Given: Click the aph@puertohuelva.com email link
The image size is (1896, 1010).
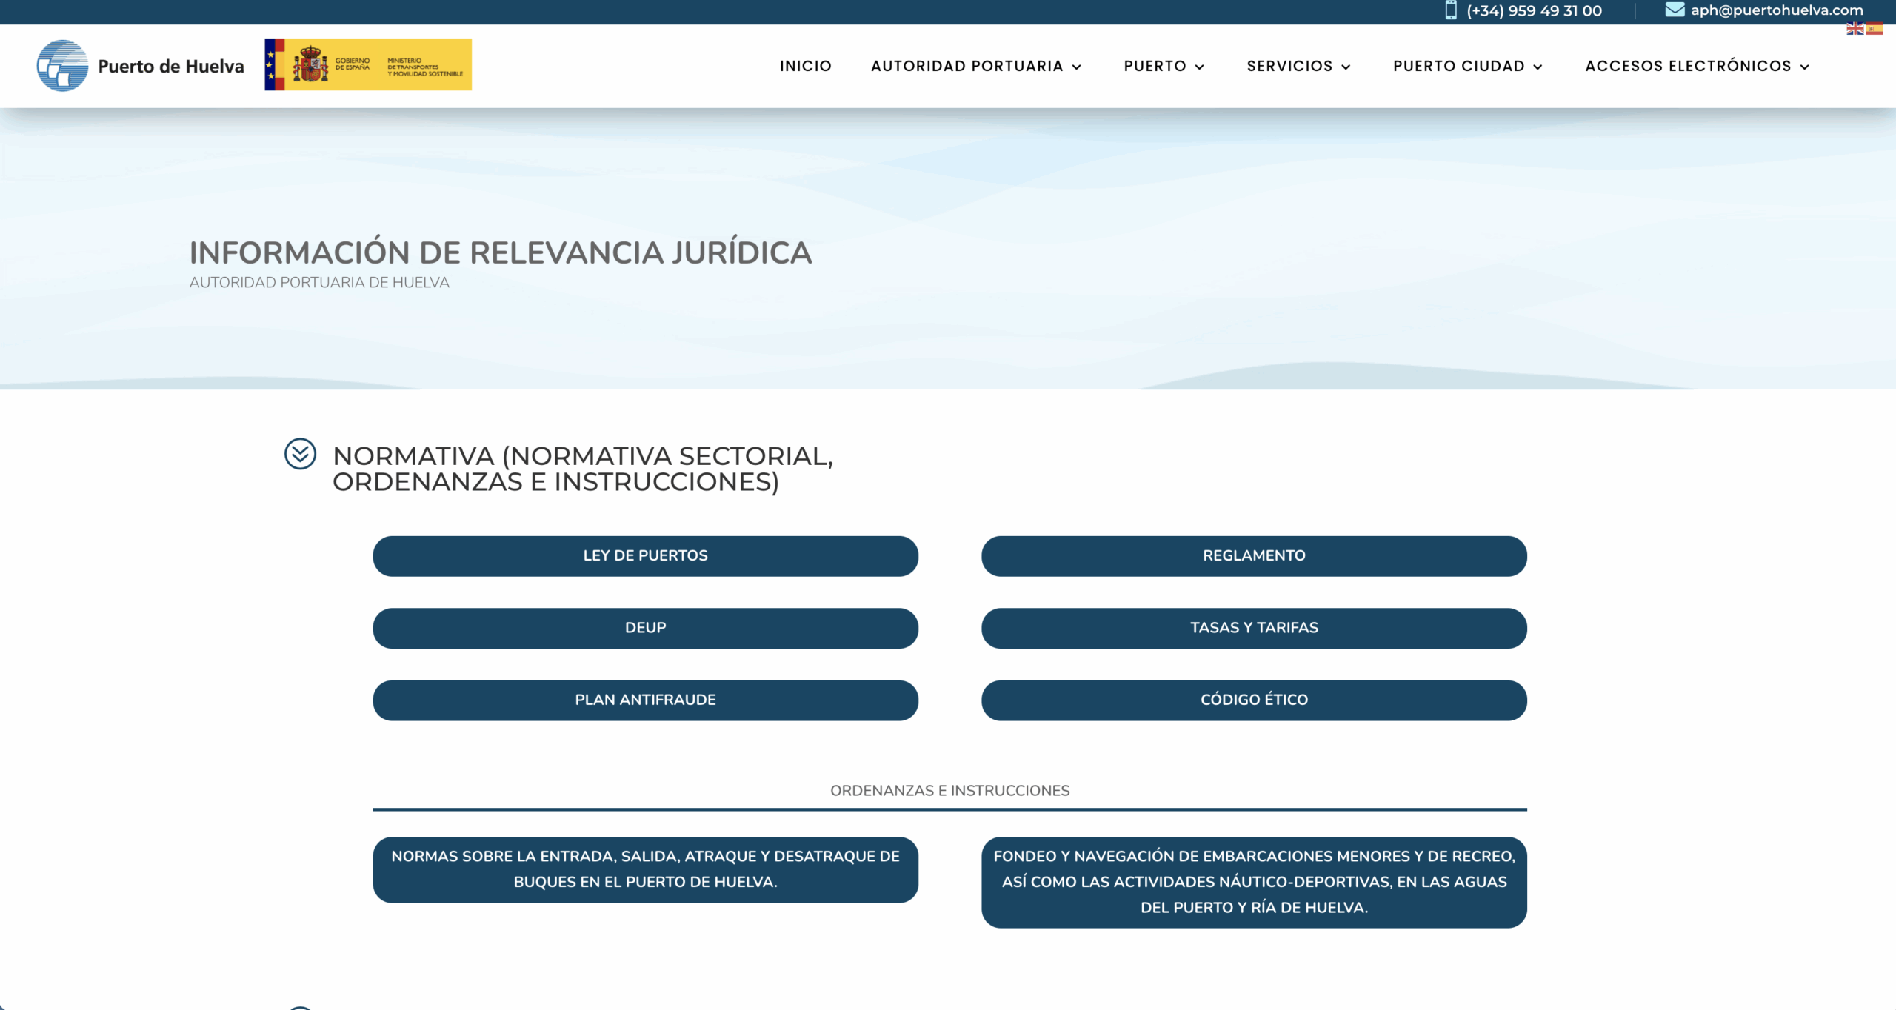Looking at the screenshot, I should coord(1776,10).
